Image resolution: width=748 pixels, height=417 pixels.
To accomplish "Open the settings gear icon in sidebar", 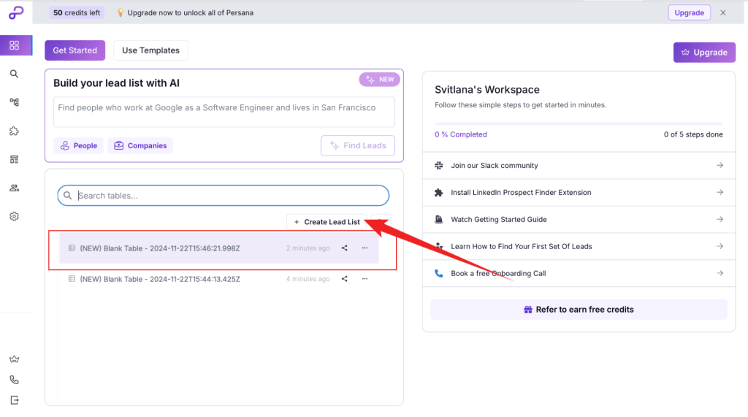I will [x=15, y=216].
